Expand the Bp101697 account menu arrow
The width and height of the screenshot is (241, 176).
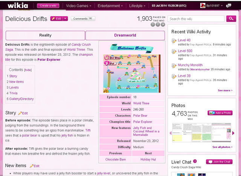222,6
